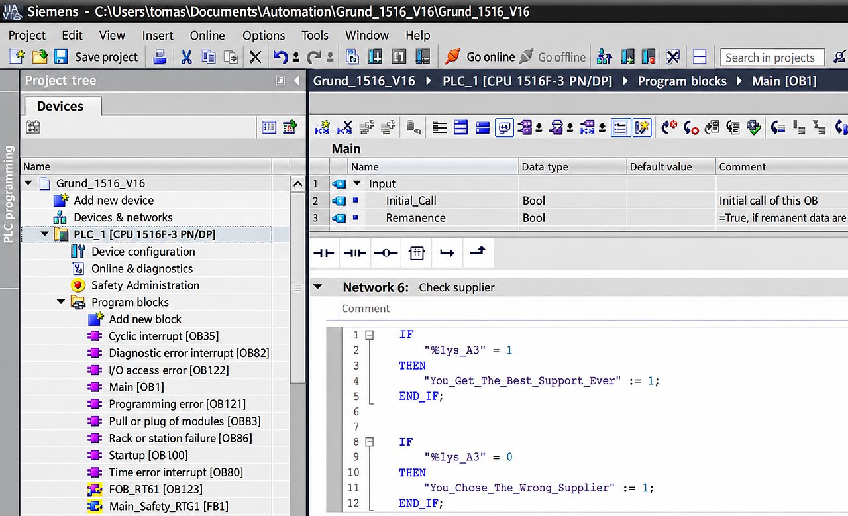The width and height of the screenshot is (848, 516).
Task: Insert an assignment coil
Action: click(386, 253)
